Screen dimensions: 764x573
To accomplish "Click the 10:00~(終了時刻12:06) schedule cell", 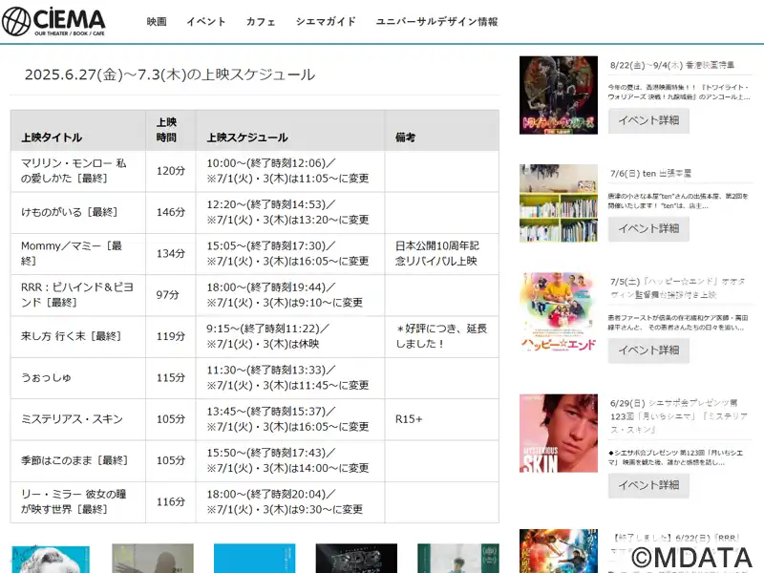I will click(x=290, y=171).
